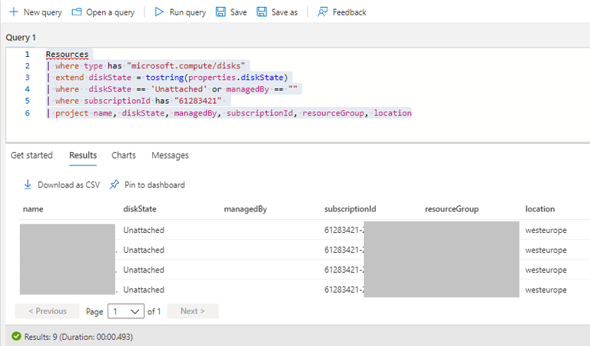Click the New query plus icon
Image resolution: width=590 pixels, height=346 pixels.
pos(13,12)
